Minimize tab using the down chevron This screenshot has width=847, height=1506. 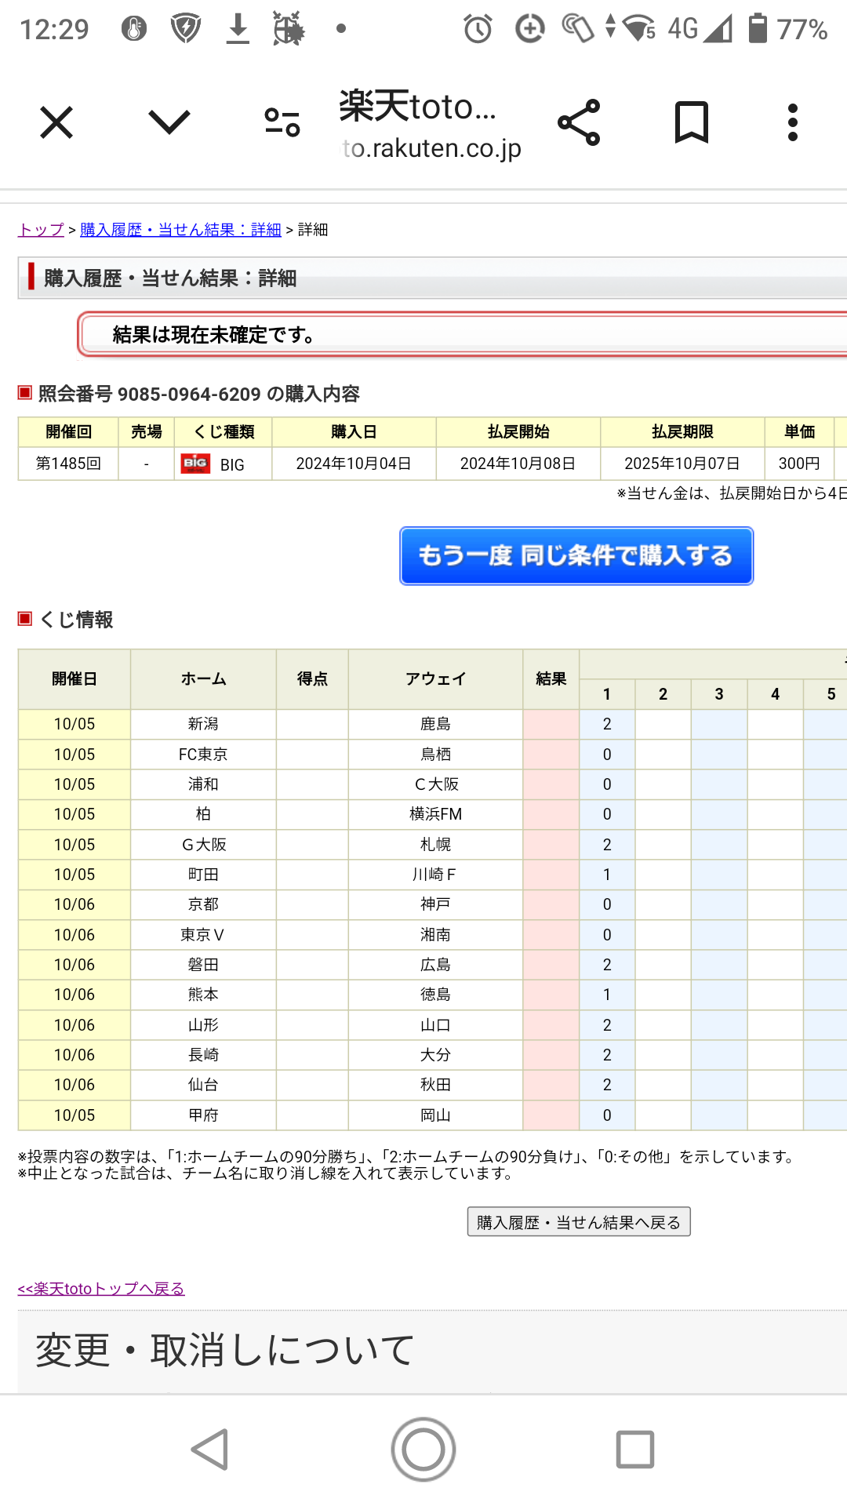[x=169, y=123]
